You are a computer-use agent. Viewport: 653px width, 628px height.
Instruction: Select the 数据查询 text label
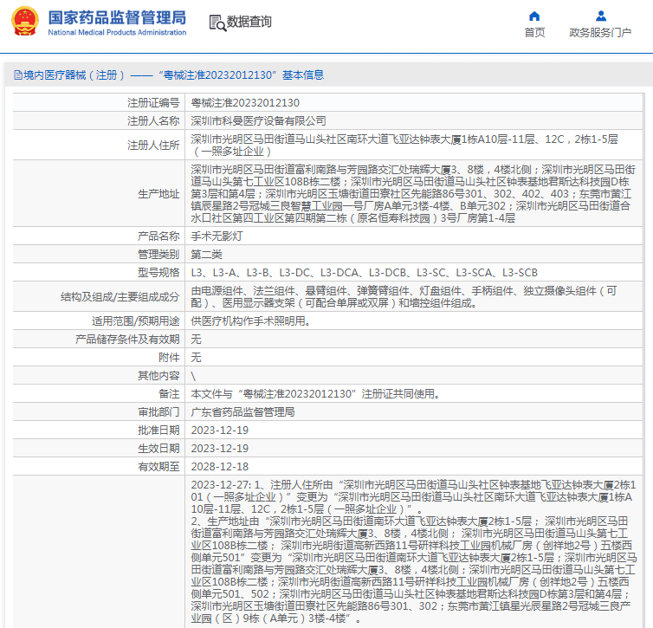249,22
